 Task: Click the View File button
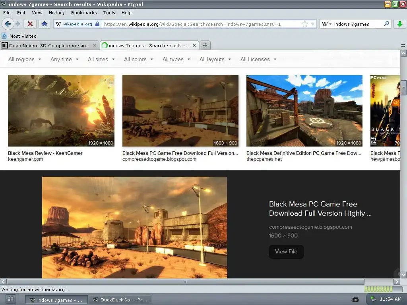(286, 251)
